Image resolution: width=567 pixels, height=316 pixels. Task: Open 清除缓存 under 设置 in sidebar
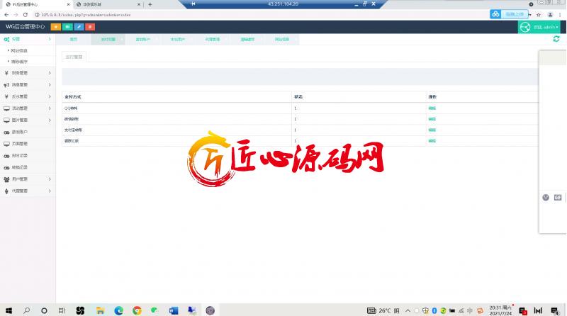[19, 62]
